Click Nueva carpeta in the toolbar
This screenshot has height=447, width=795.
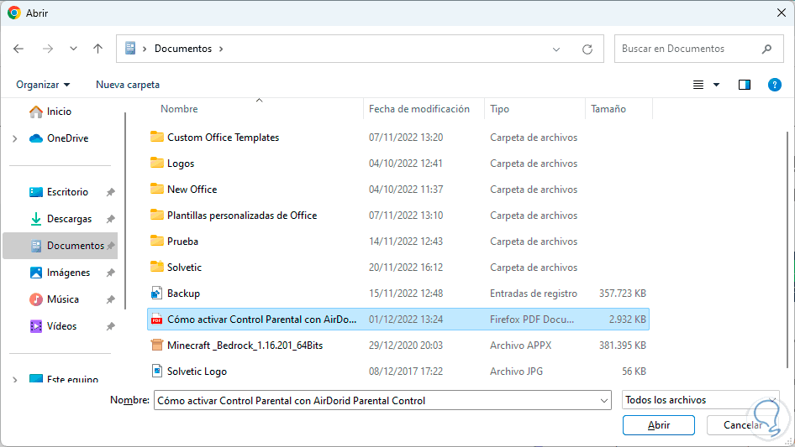pyautogui.click(x=128, y=85)
